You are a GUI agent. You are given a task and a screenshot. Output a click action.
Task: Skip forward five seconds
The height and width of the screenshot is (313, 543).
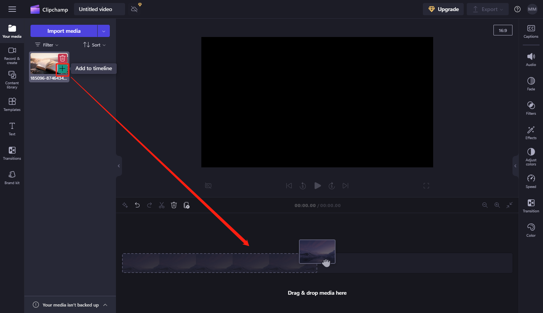coord(332,186)
